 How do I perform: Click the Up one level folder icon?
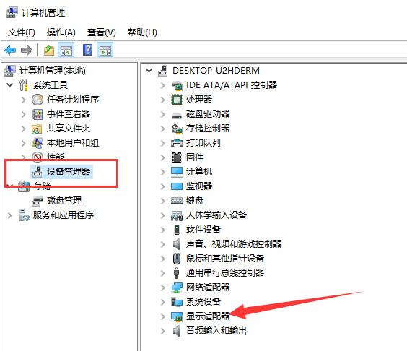[49, 50]
